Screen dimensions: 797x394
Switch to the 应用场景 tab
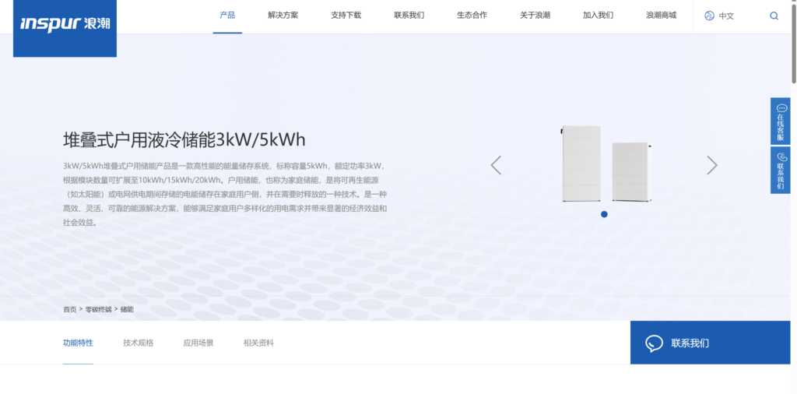pos(198,343)
